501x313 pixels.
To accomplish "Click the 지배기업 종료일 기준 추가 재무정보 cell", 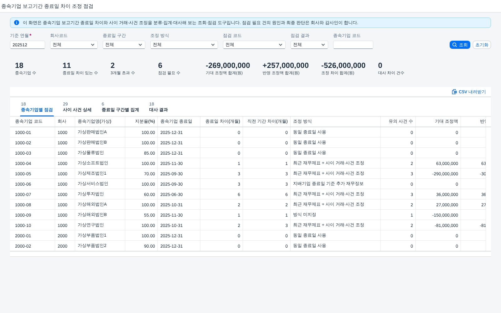I will (x=336, y=184).
